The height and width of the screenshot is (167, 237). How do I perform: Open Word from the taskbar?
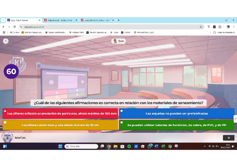tap(157, 146)
